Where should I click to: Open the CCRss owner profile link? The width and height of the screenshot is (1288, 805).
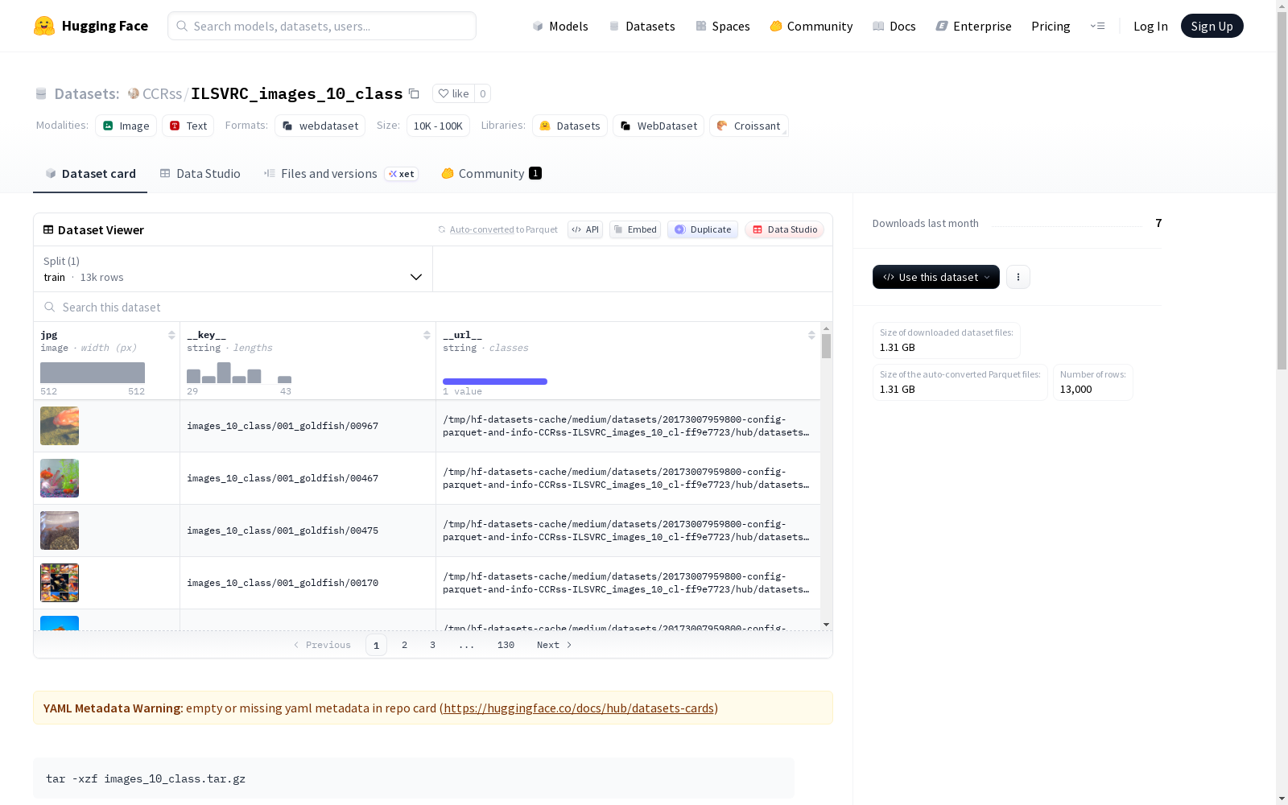click(162, 93)
